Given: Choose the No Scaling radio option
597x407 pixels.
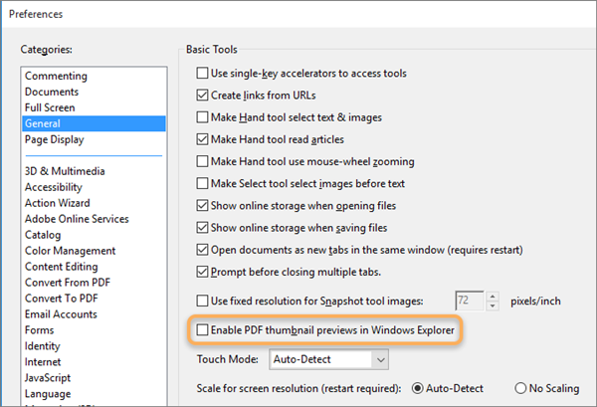Looking at the screenshot, I should [519, 387].
